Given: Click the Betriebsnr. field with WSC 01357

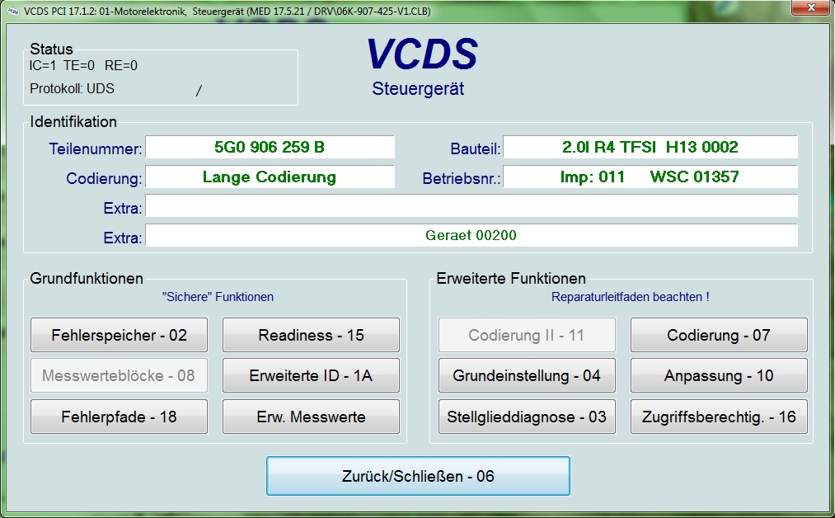Looking at the screenshot, I should pyautogui.click(x=650, y=177).
